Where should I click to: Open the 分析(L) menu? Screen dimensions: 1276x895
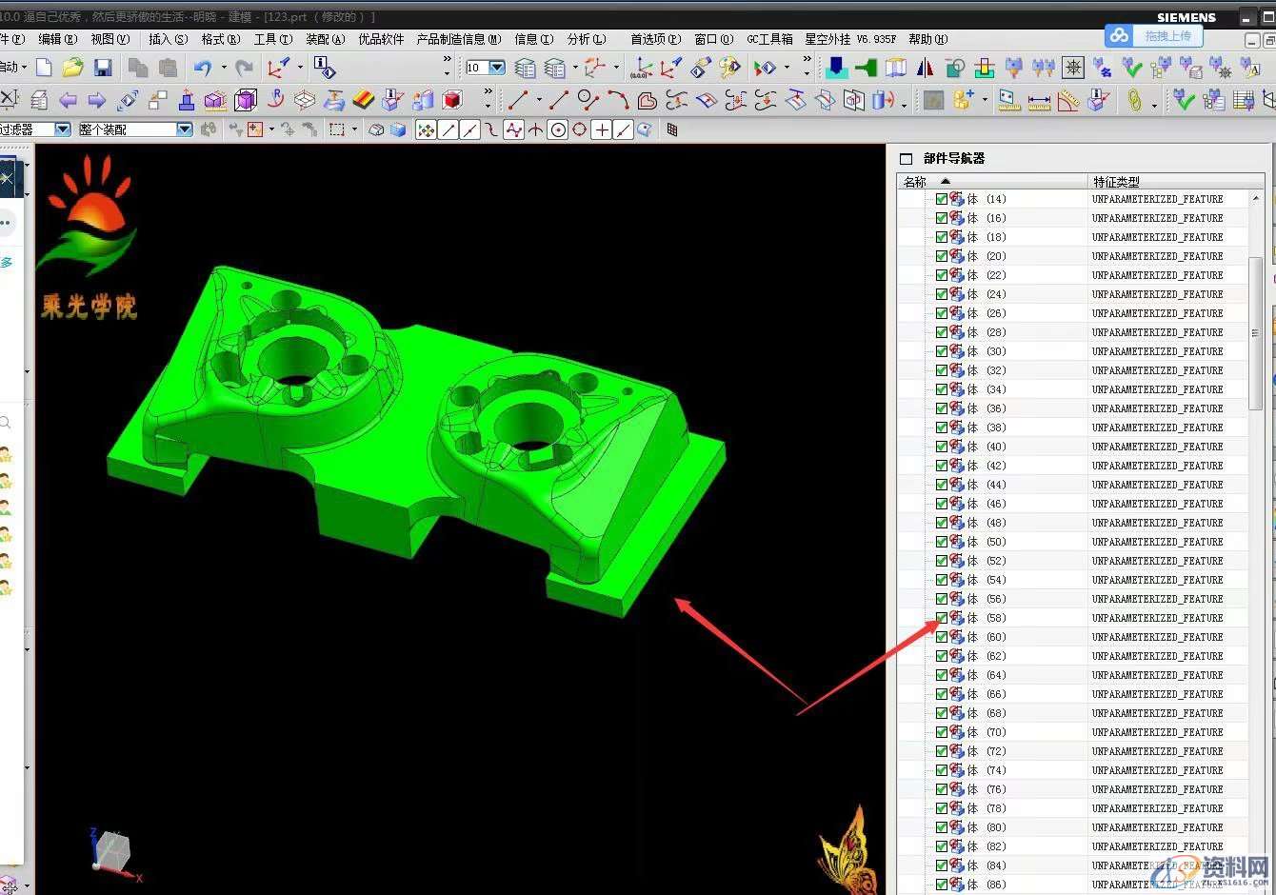click(x=586, y=39)
